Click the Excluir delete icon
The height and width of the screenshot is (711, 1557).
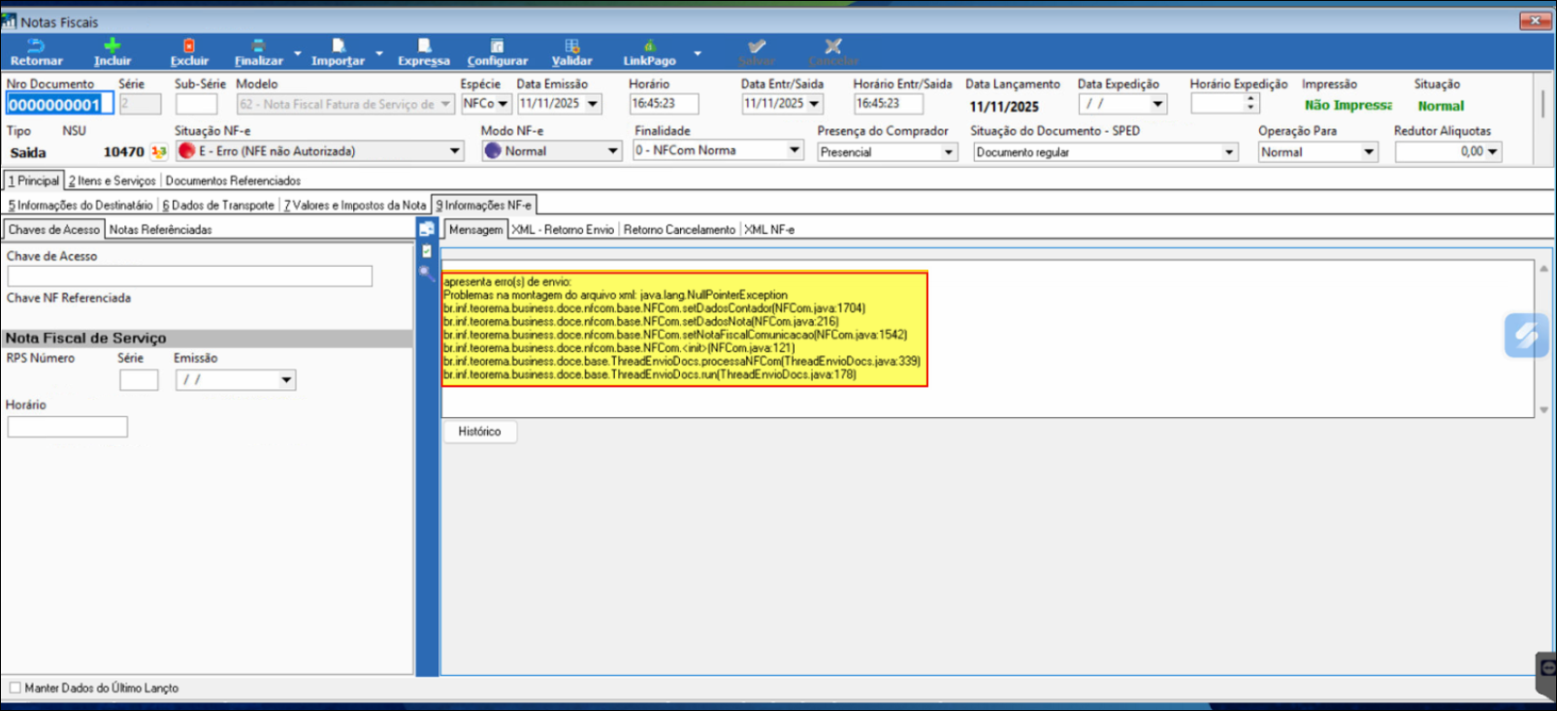[x=189, y=47]
